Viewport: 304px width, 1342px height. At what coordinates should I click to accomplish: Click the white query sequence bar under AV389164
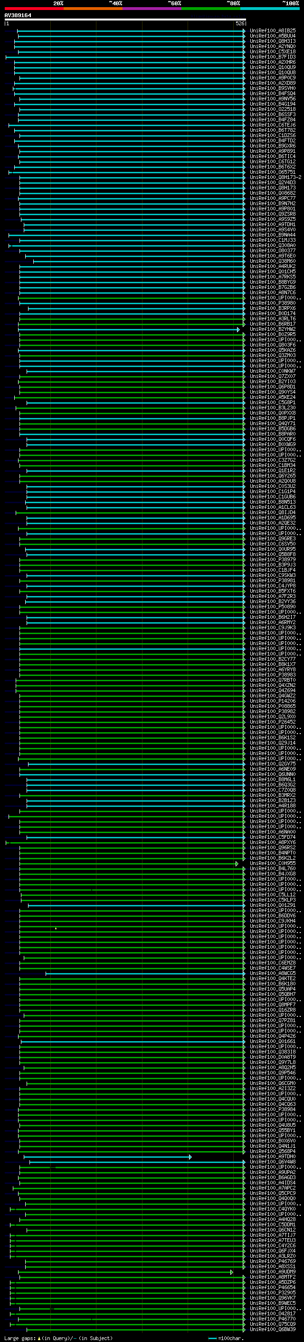(125, 20)
